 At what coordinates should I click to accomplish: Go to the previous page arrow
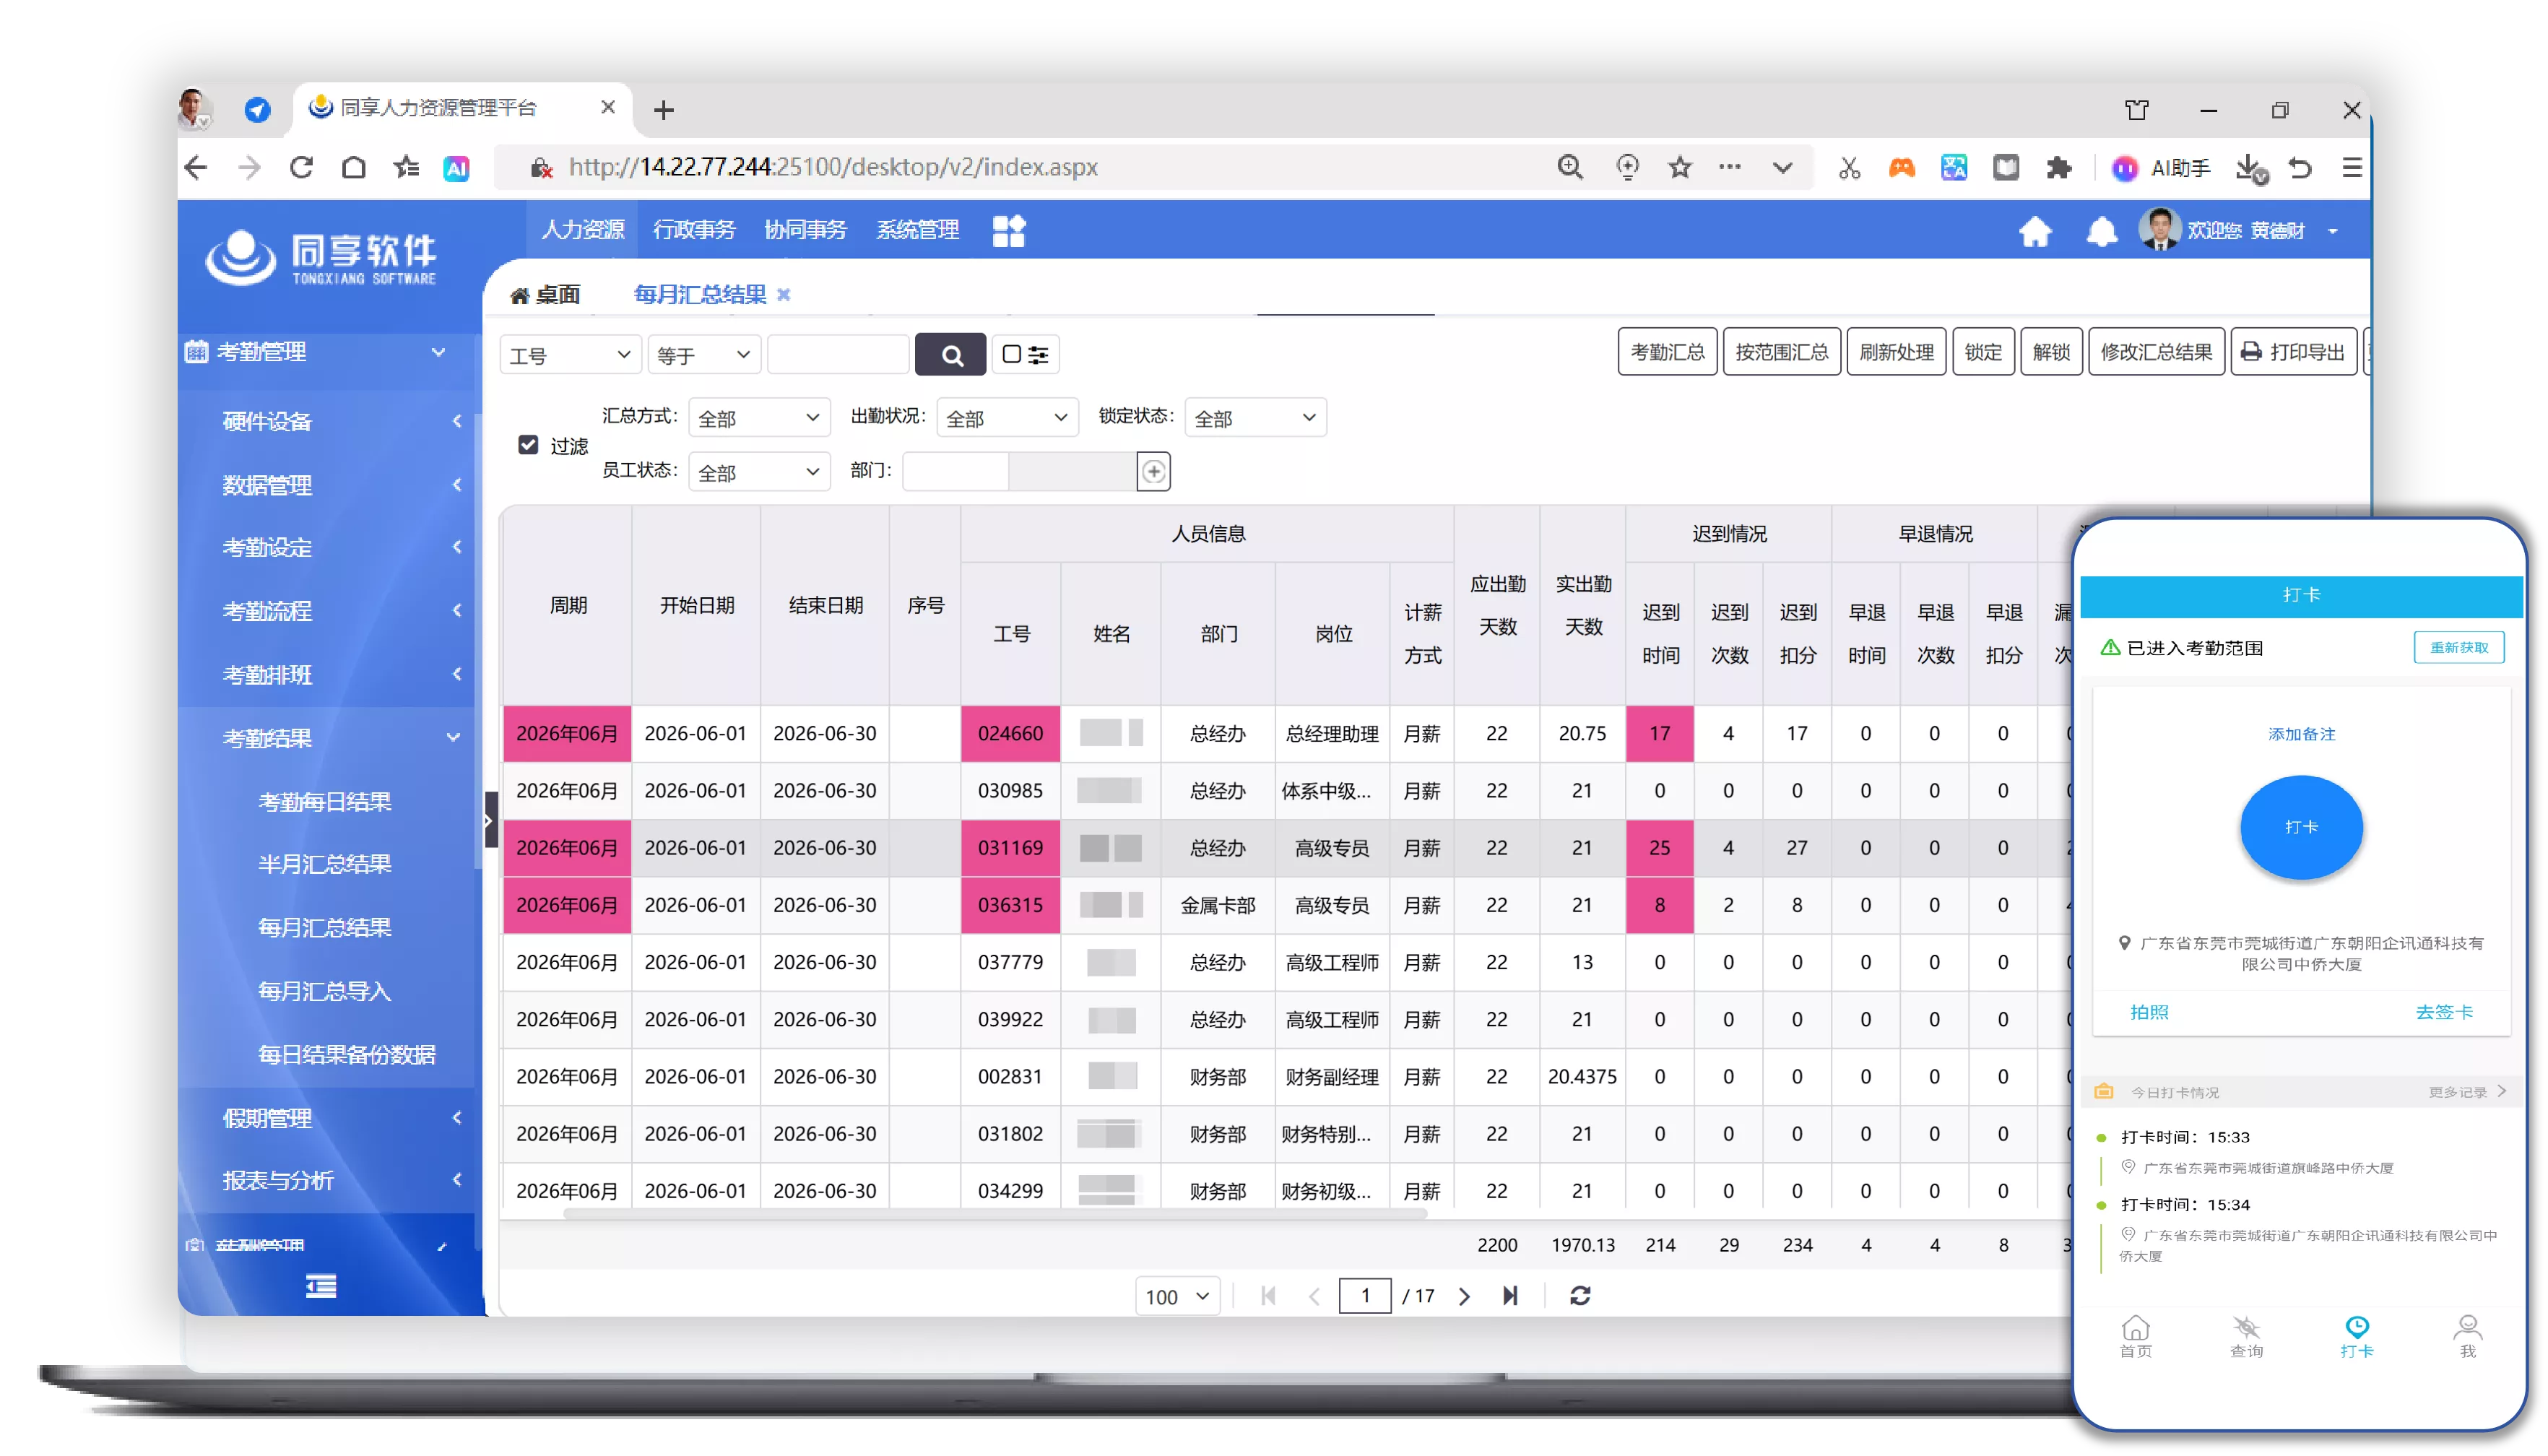(x=1314, y=1296)
